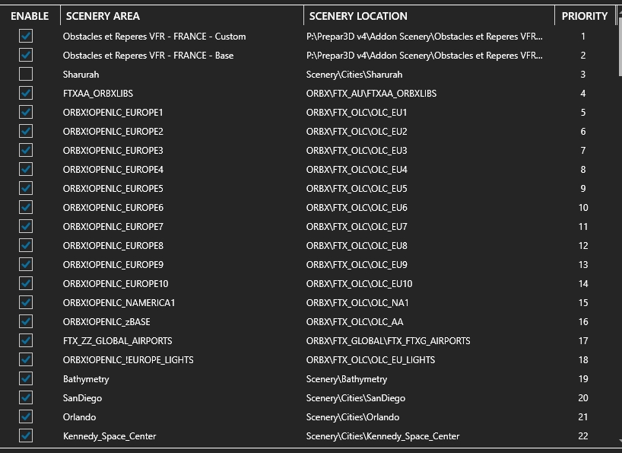
Task: Disable the SanDiego scenery checkbox
Action: coord(26,398)
